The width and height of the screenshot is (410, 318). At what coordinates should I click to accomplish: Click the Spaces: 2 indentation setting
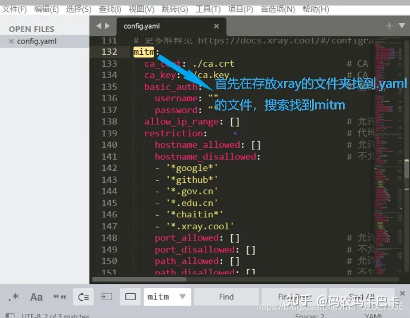click(x=310, y=316)
